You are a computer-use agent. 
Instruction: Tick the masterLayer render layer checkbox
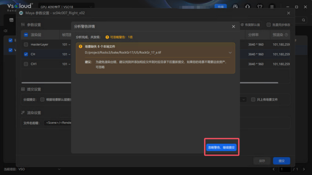click(26, 44)
